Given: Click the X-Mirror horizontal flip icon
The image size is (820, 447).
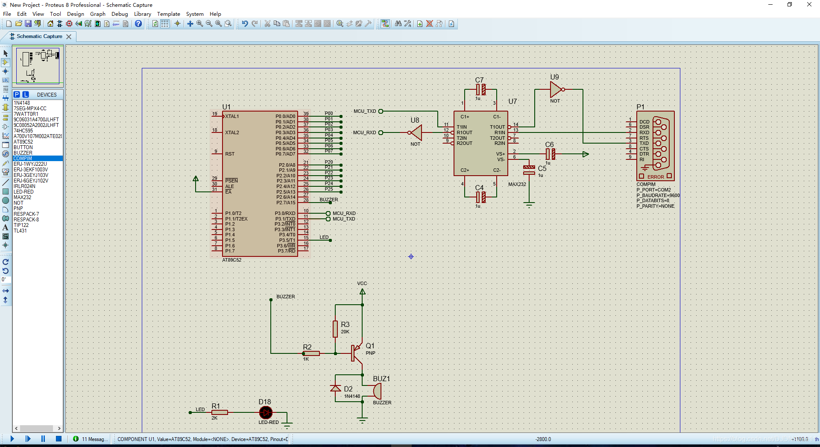Looking at the screenshot, I should pyautogui.click(x=6, y=291).
